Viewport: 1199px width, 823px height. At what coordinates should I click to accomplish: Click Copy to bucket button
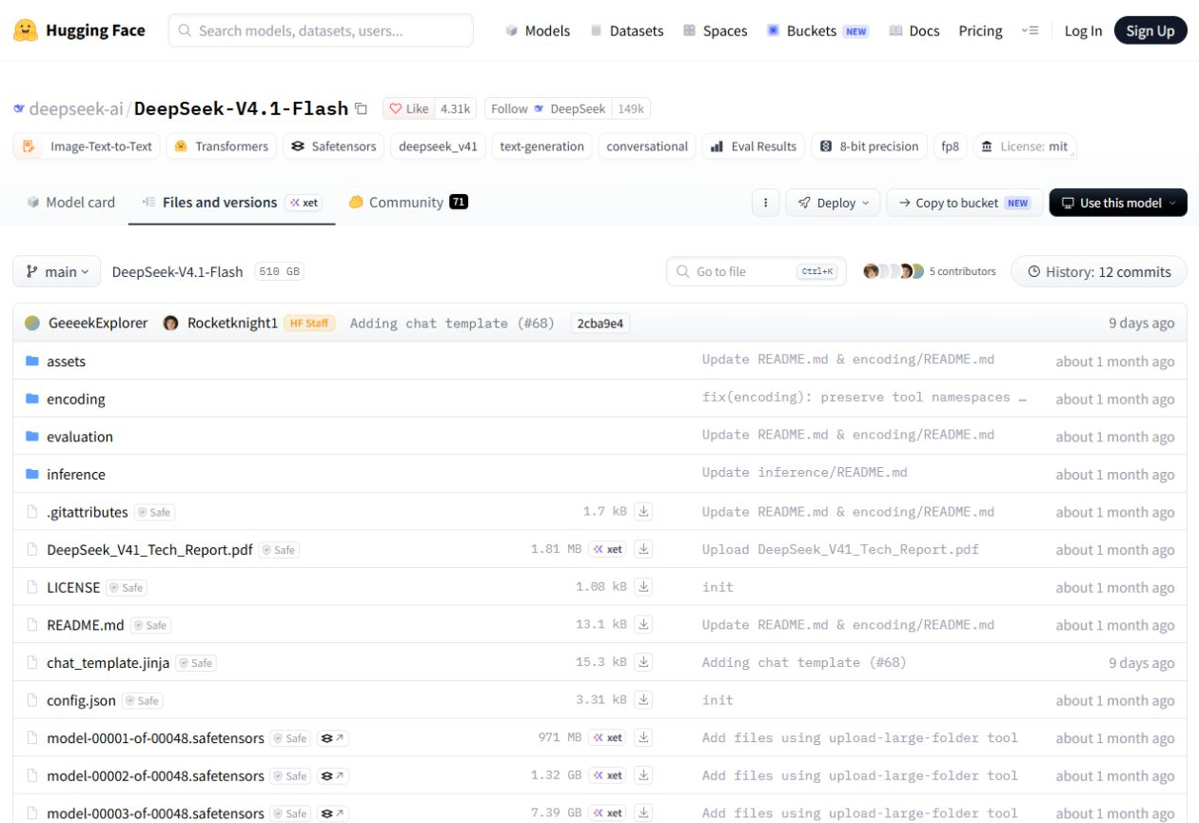[964, 203]
